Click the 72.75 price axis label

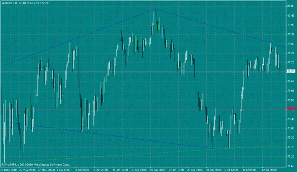point(291,147)
